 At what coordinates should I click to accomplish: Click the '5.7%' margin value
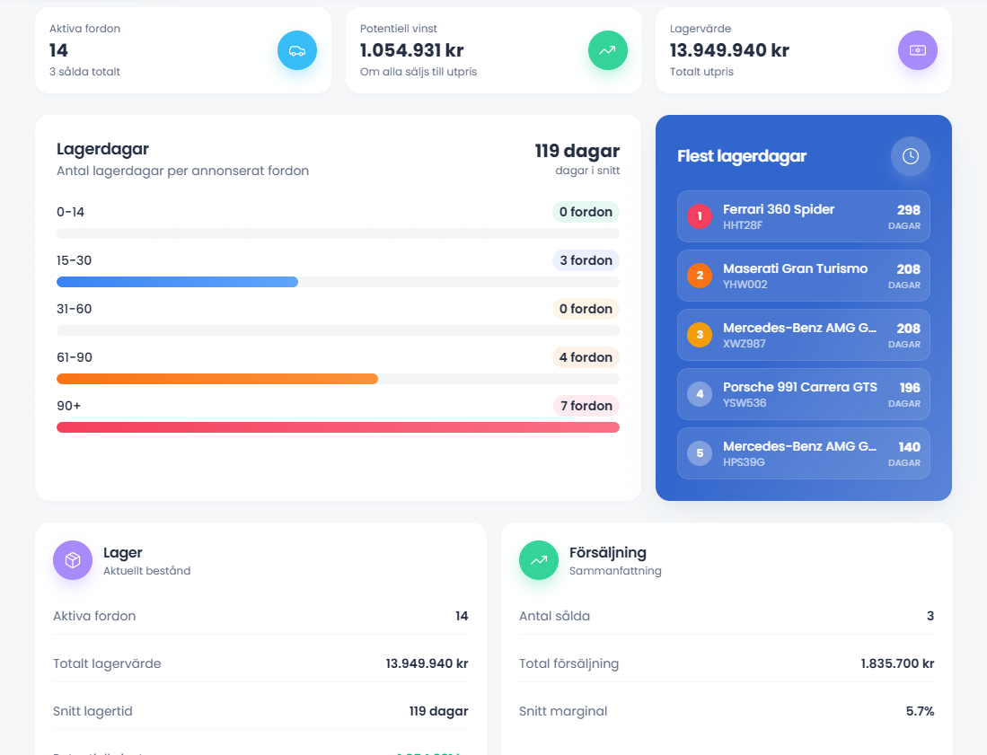921,711
